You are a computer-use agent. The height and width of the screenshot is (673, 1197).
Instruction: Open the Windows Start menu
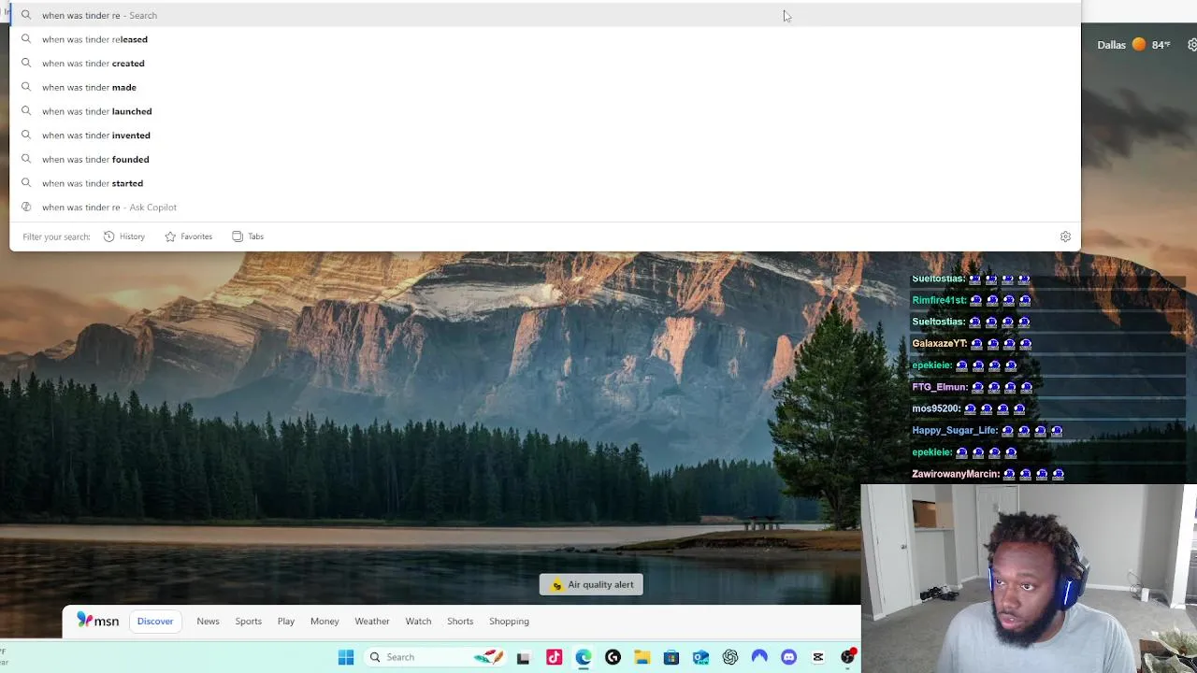point(346,657)
